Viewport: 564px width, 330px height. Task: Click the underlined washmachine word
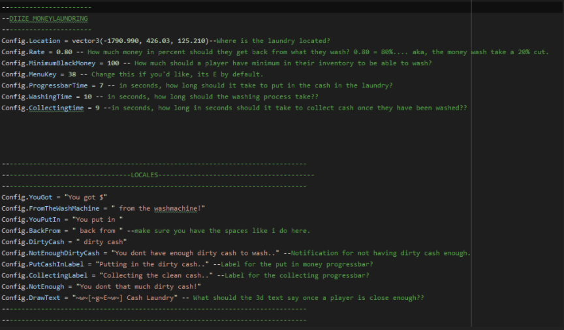[176, 209]
